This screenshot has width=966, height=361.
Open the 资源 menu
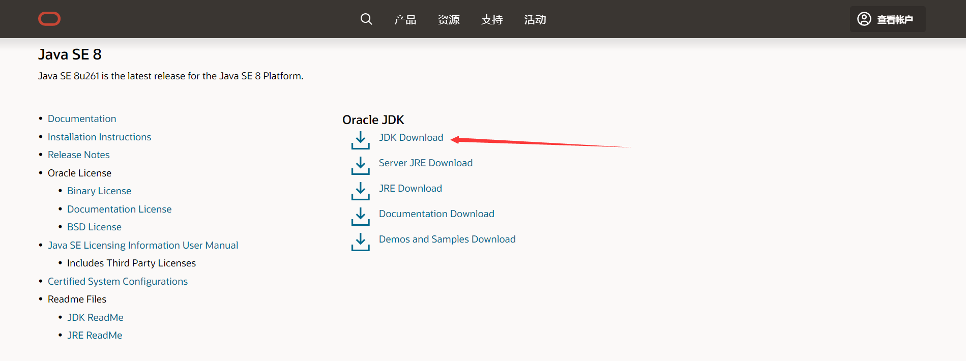(449, 19)
